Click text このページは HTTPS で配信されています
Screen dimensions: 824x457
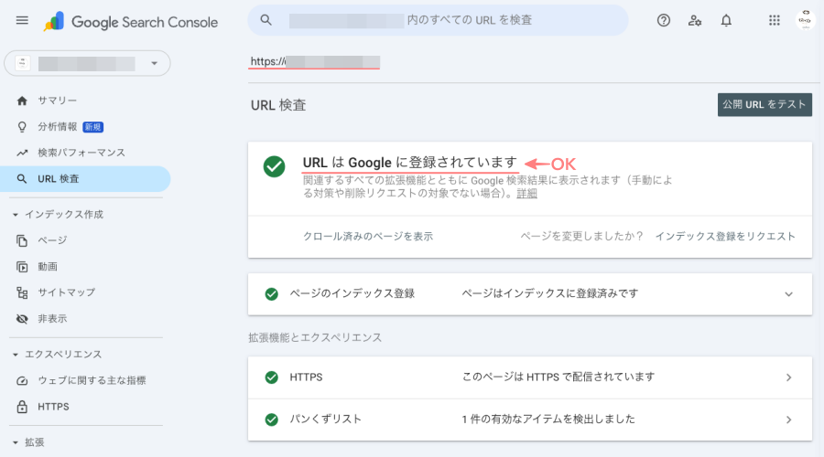coord(558,377)
